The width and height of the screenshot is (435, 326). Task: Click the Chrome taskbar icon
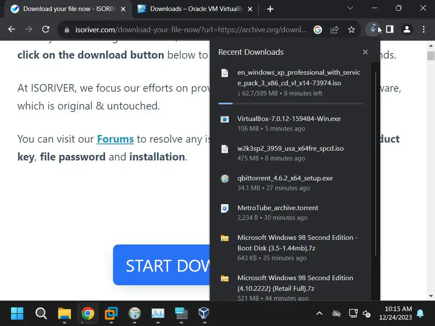click(x=88, y=313)
